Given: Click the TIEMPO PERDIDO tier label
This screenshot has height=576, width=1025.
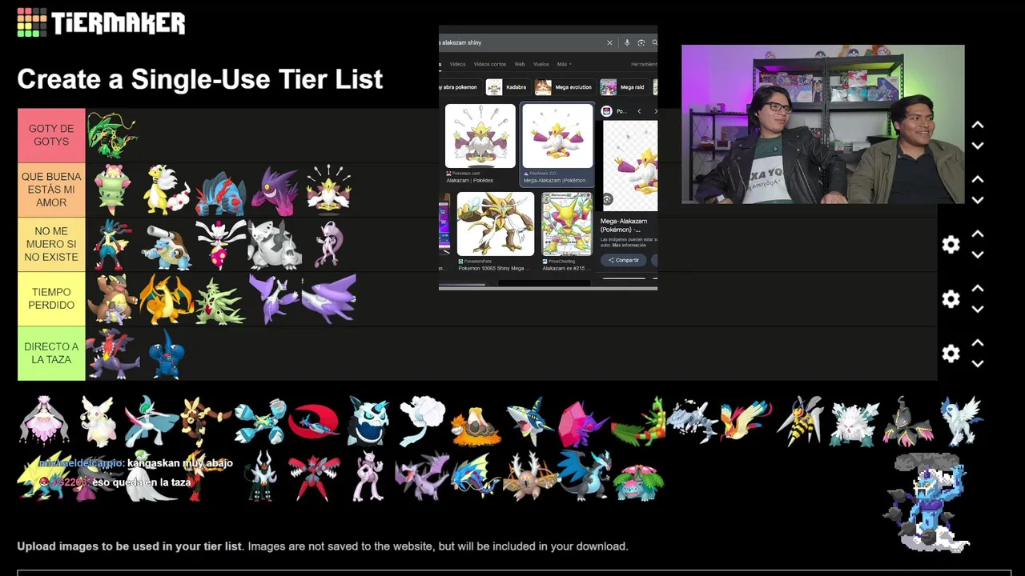Looking at the screenshot, I should pos(51,298).
